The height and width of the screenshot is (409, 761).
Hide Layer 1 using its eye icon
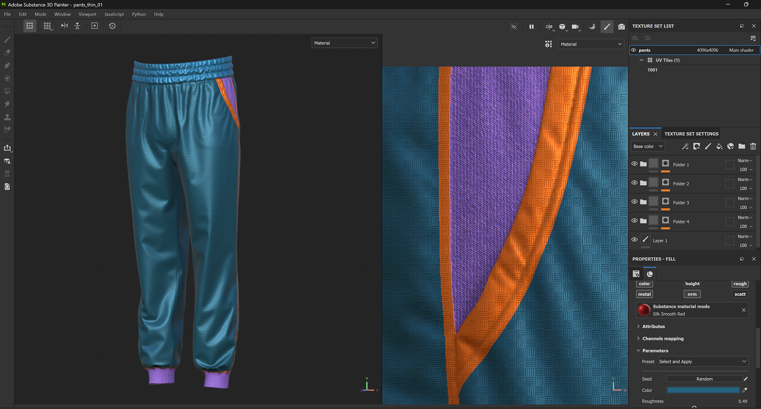click(635, 240)
